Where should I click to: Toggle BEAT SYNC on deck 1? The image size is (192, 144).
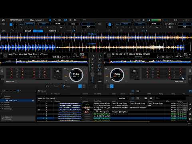point(82,54)
